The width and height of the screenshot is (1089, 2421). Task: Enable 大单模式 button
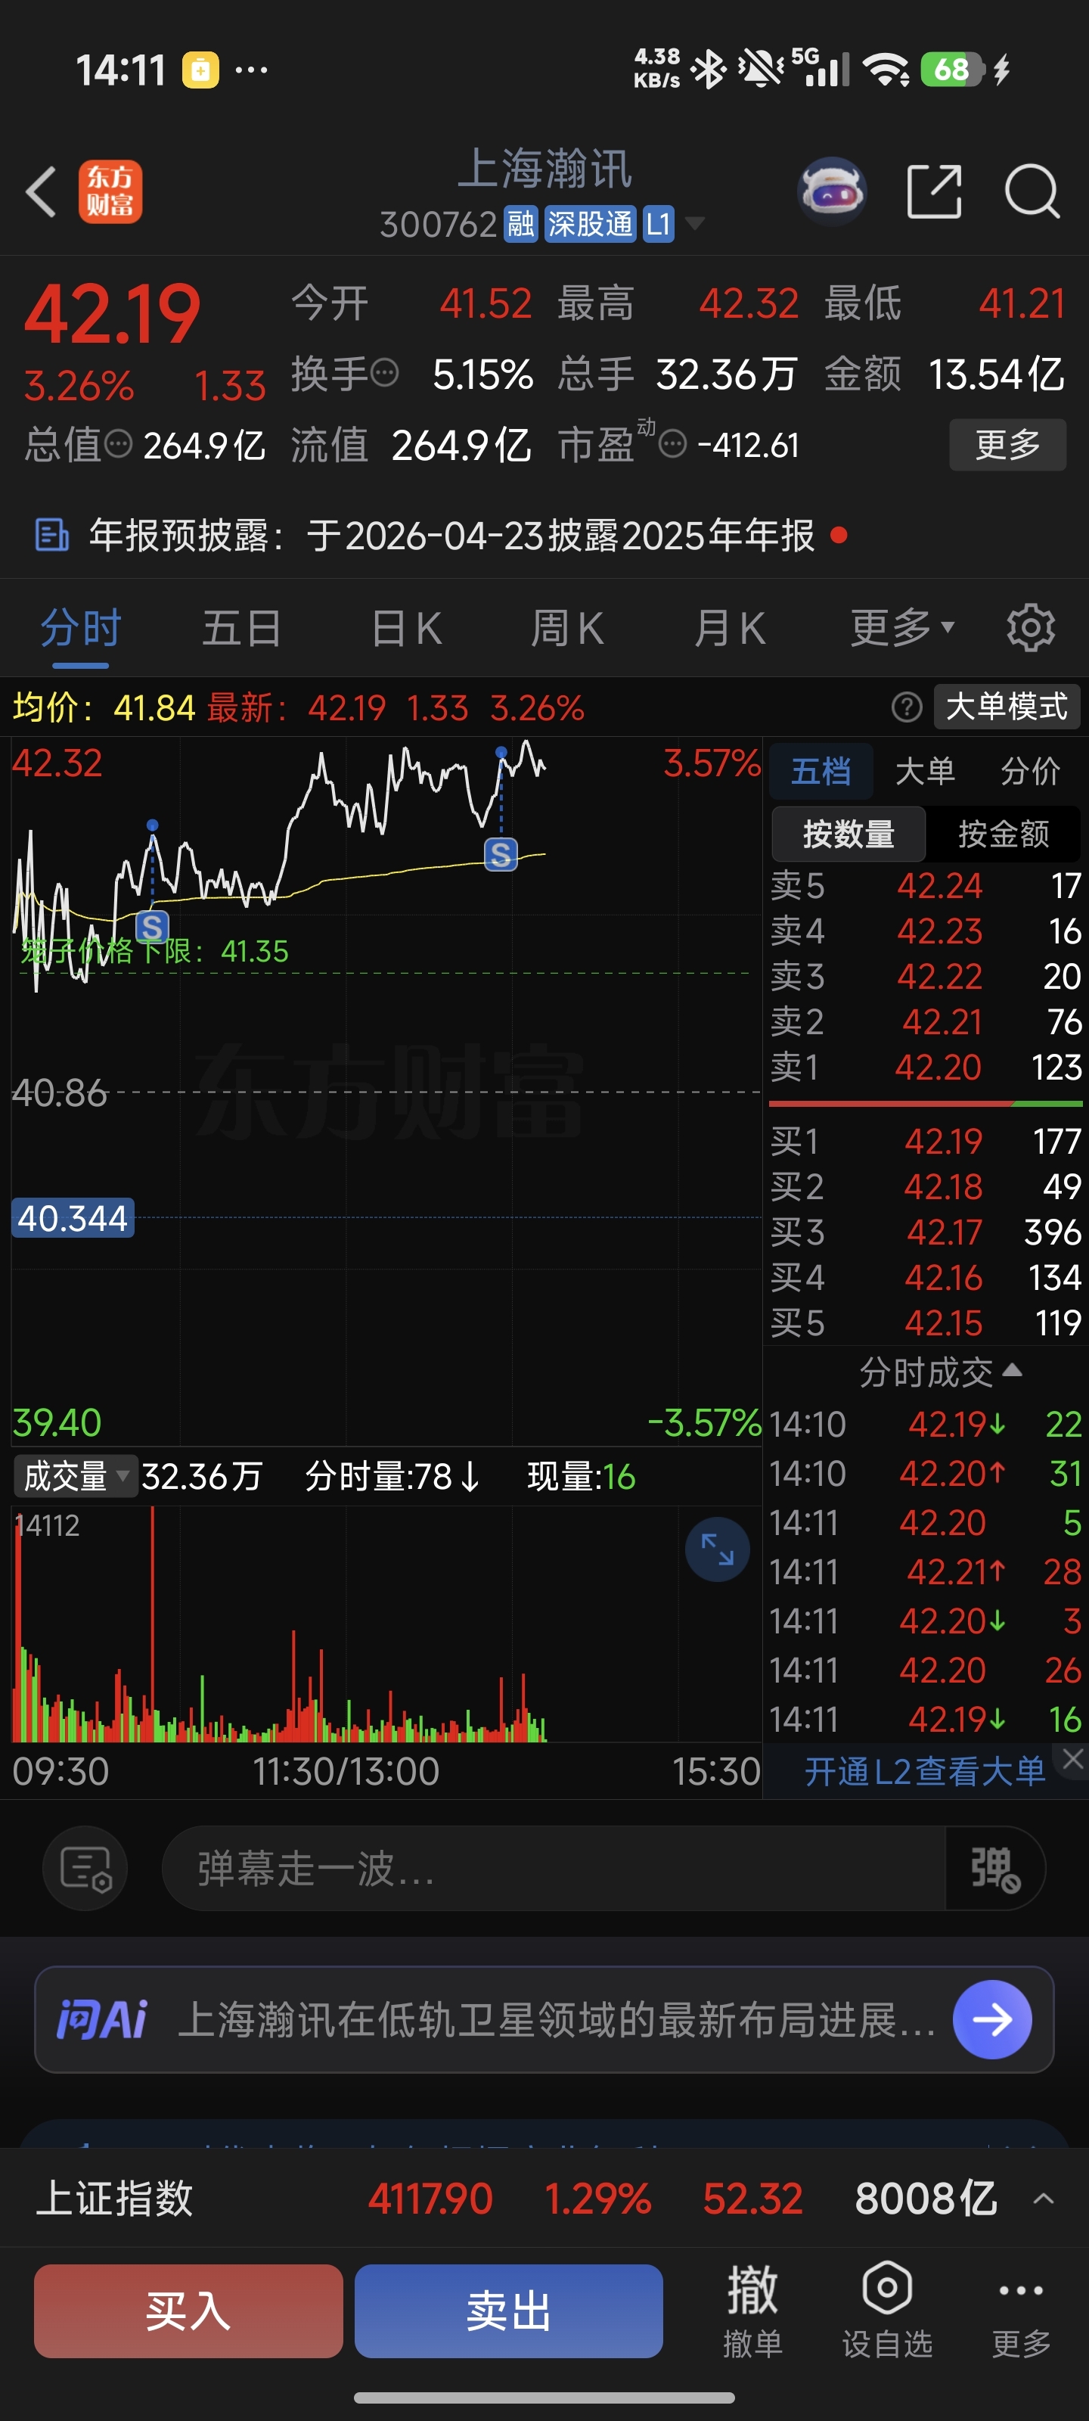point(1007,707)
